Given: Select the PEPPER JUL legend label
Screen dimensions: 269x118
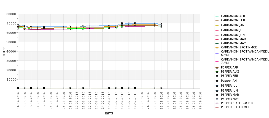Looking at the screenshot, I should (x=229, y=86).
